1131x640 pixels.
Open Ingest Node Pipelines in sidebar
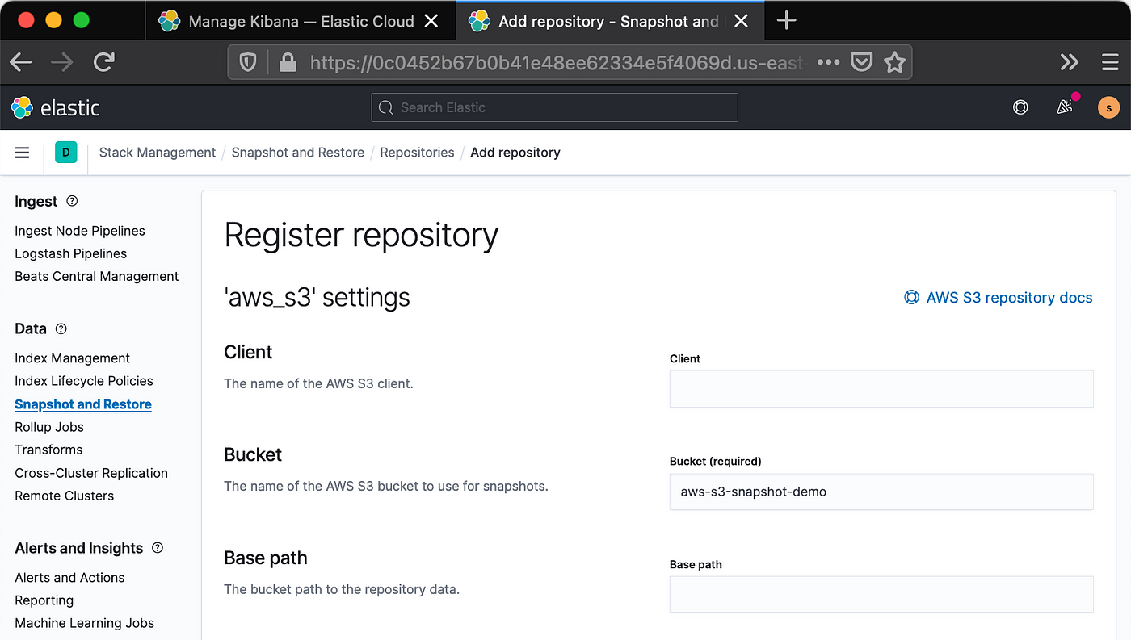pyautogui.click(x=80, y=231)
